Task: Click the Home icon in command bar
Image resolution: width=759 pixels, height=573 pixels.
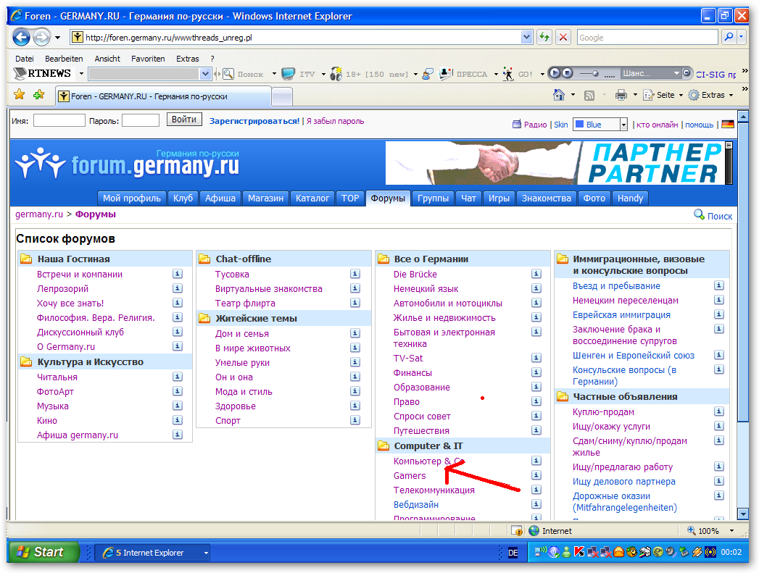Action: [x=559, y=95]
